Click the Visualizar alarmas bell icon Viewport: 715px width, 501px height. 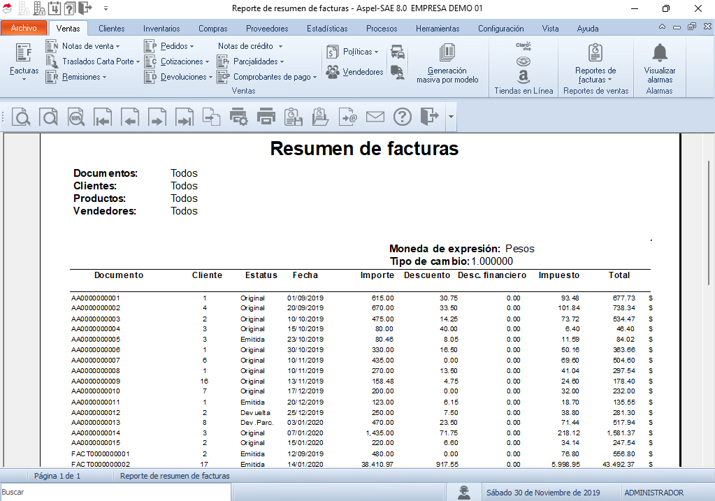click(660, 52)
